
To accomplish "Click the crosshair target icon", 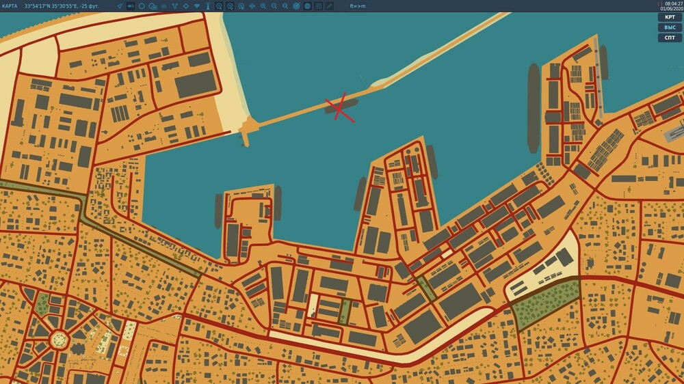I will pos(186,6).
